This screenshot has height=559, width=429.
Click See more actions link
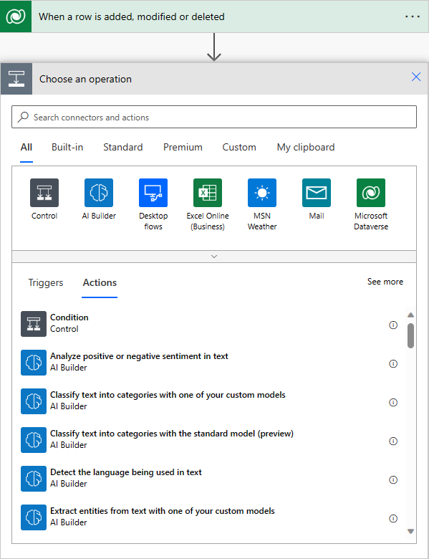[x=385, y=282]
